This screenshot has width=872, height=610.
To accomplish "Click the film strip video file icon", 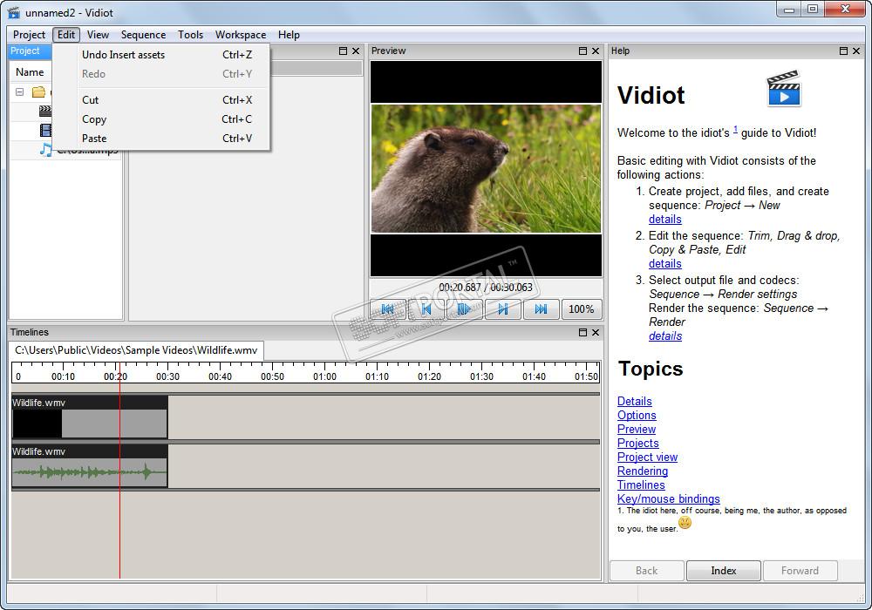I will 45,131.
